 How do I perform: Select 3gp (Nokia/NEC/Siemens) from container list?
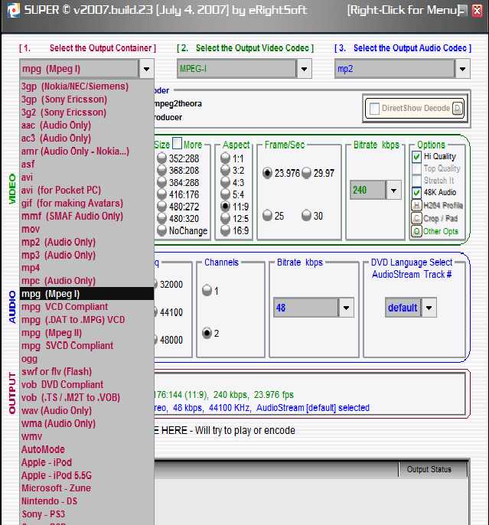pyautogui.click(x=86, y=86)
